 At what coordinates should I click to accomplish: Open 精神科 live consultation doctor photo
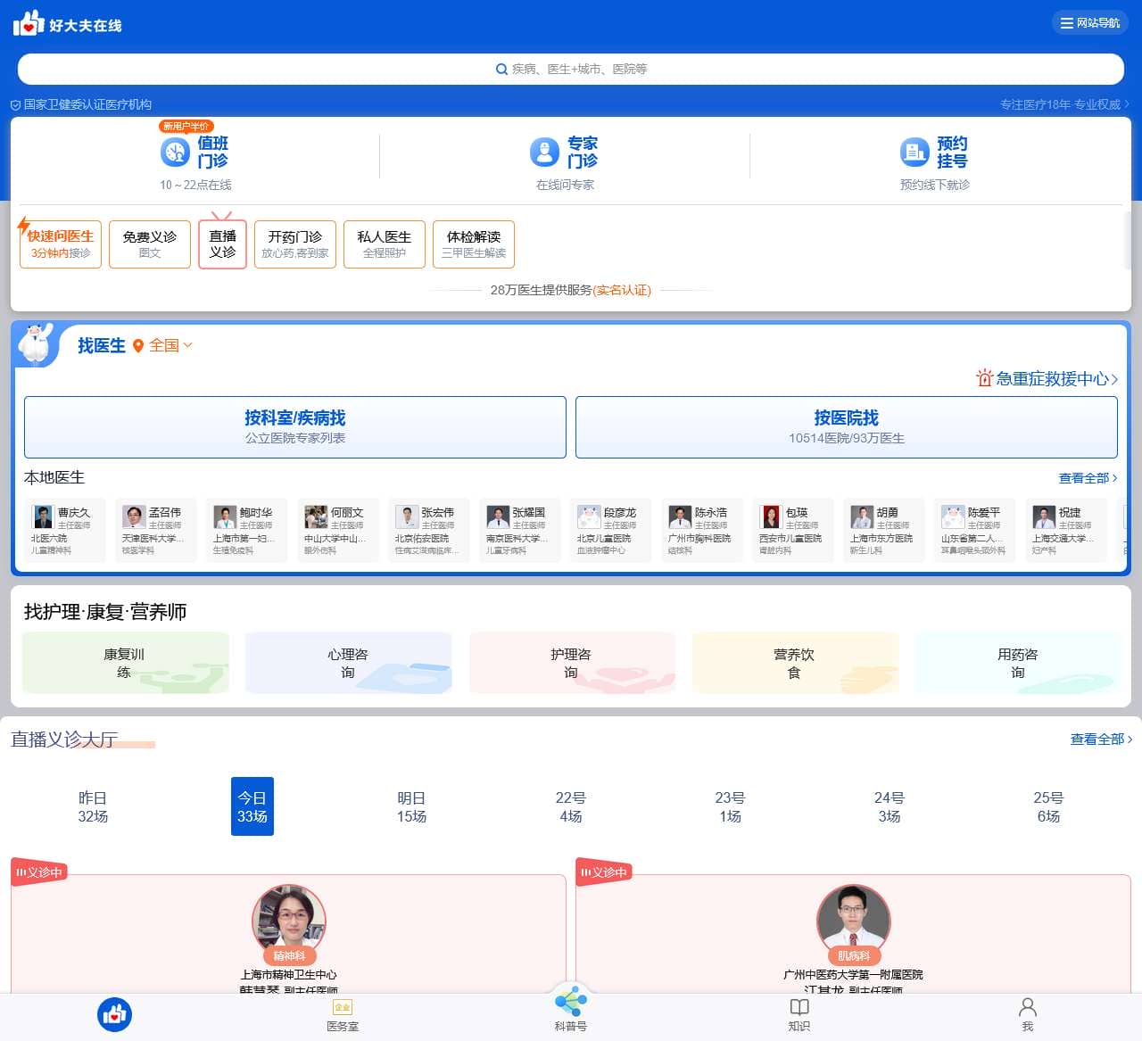click(x=289, y=919)
